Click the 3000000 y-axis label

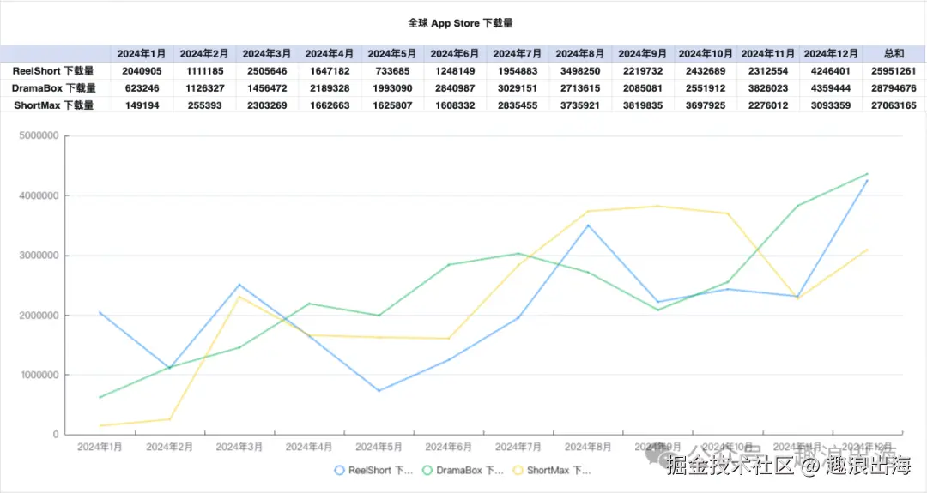pyautogui.click(x=39, y=255)
